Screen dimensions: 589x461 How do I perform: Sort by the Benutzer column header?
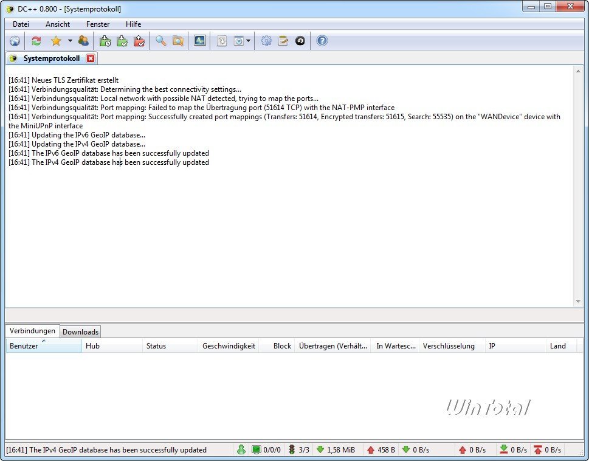click(x=44, y=345)
